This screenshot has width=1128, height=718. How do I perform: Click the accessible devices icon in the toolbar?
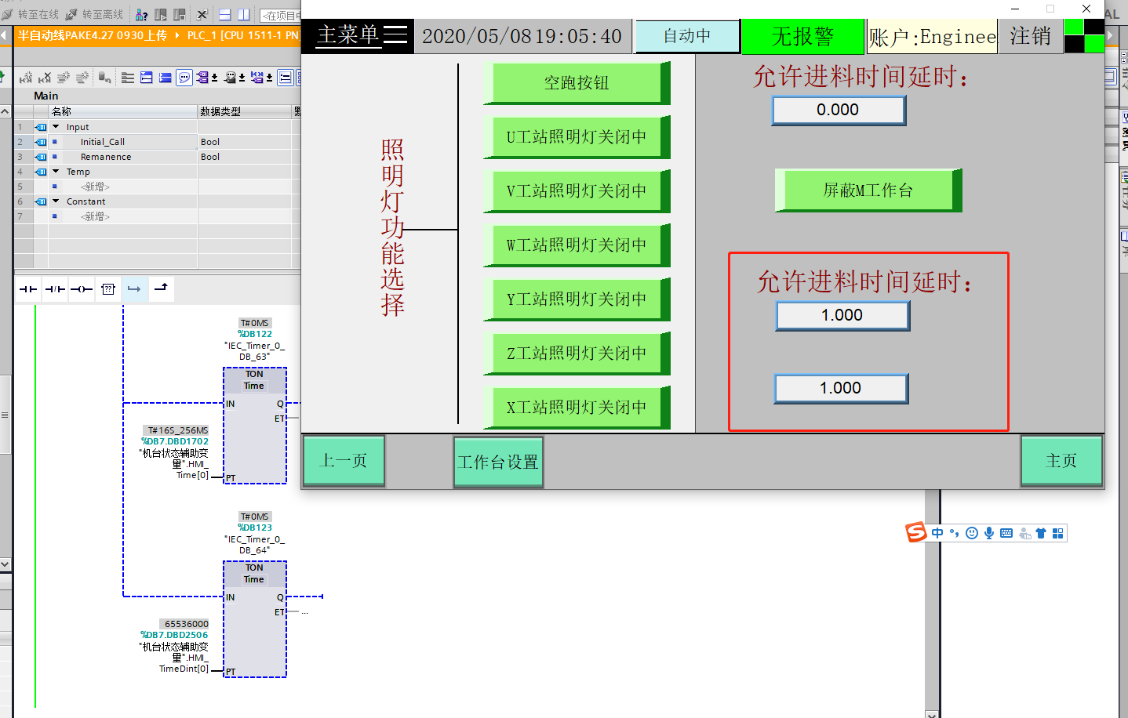click(141, 14)
